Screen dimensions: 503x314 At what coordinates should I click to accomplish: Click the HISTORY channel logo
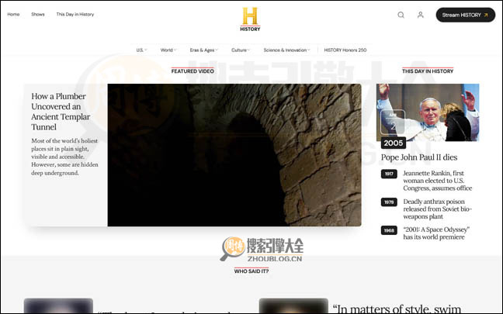250,19
